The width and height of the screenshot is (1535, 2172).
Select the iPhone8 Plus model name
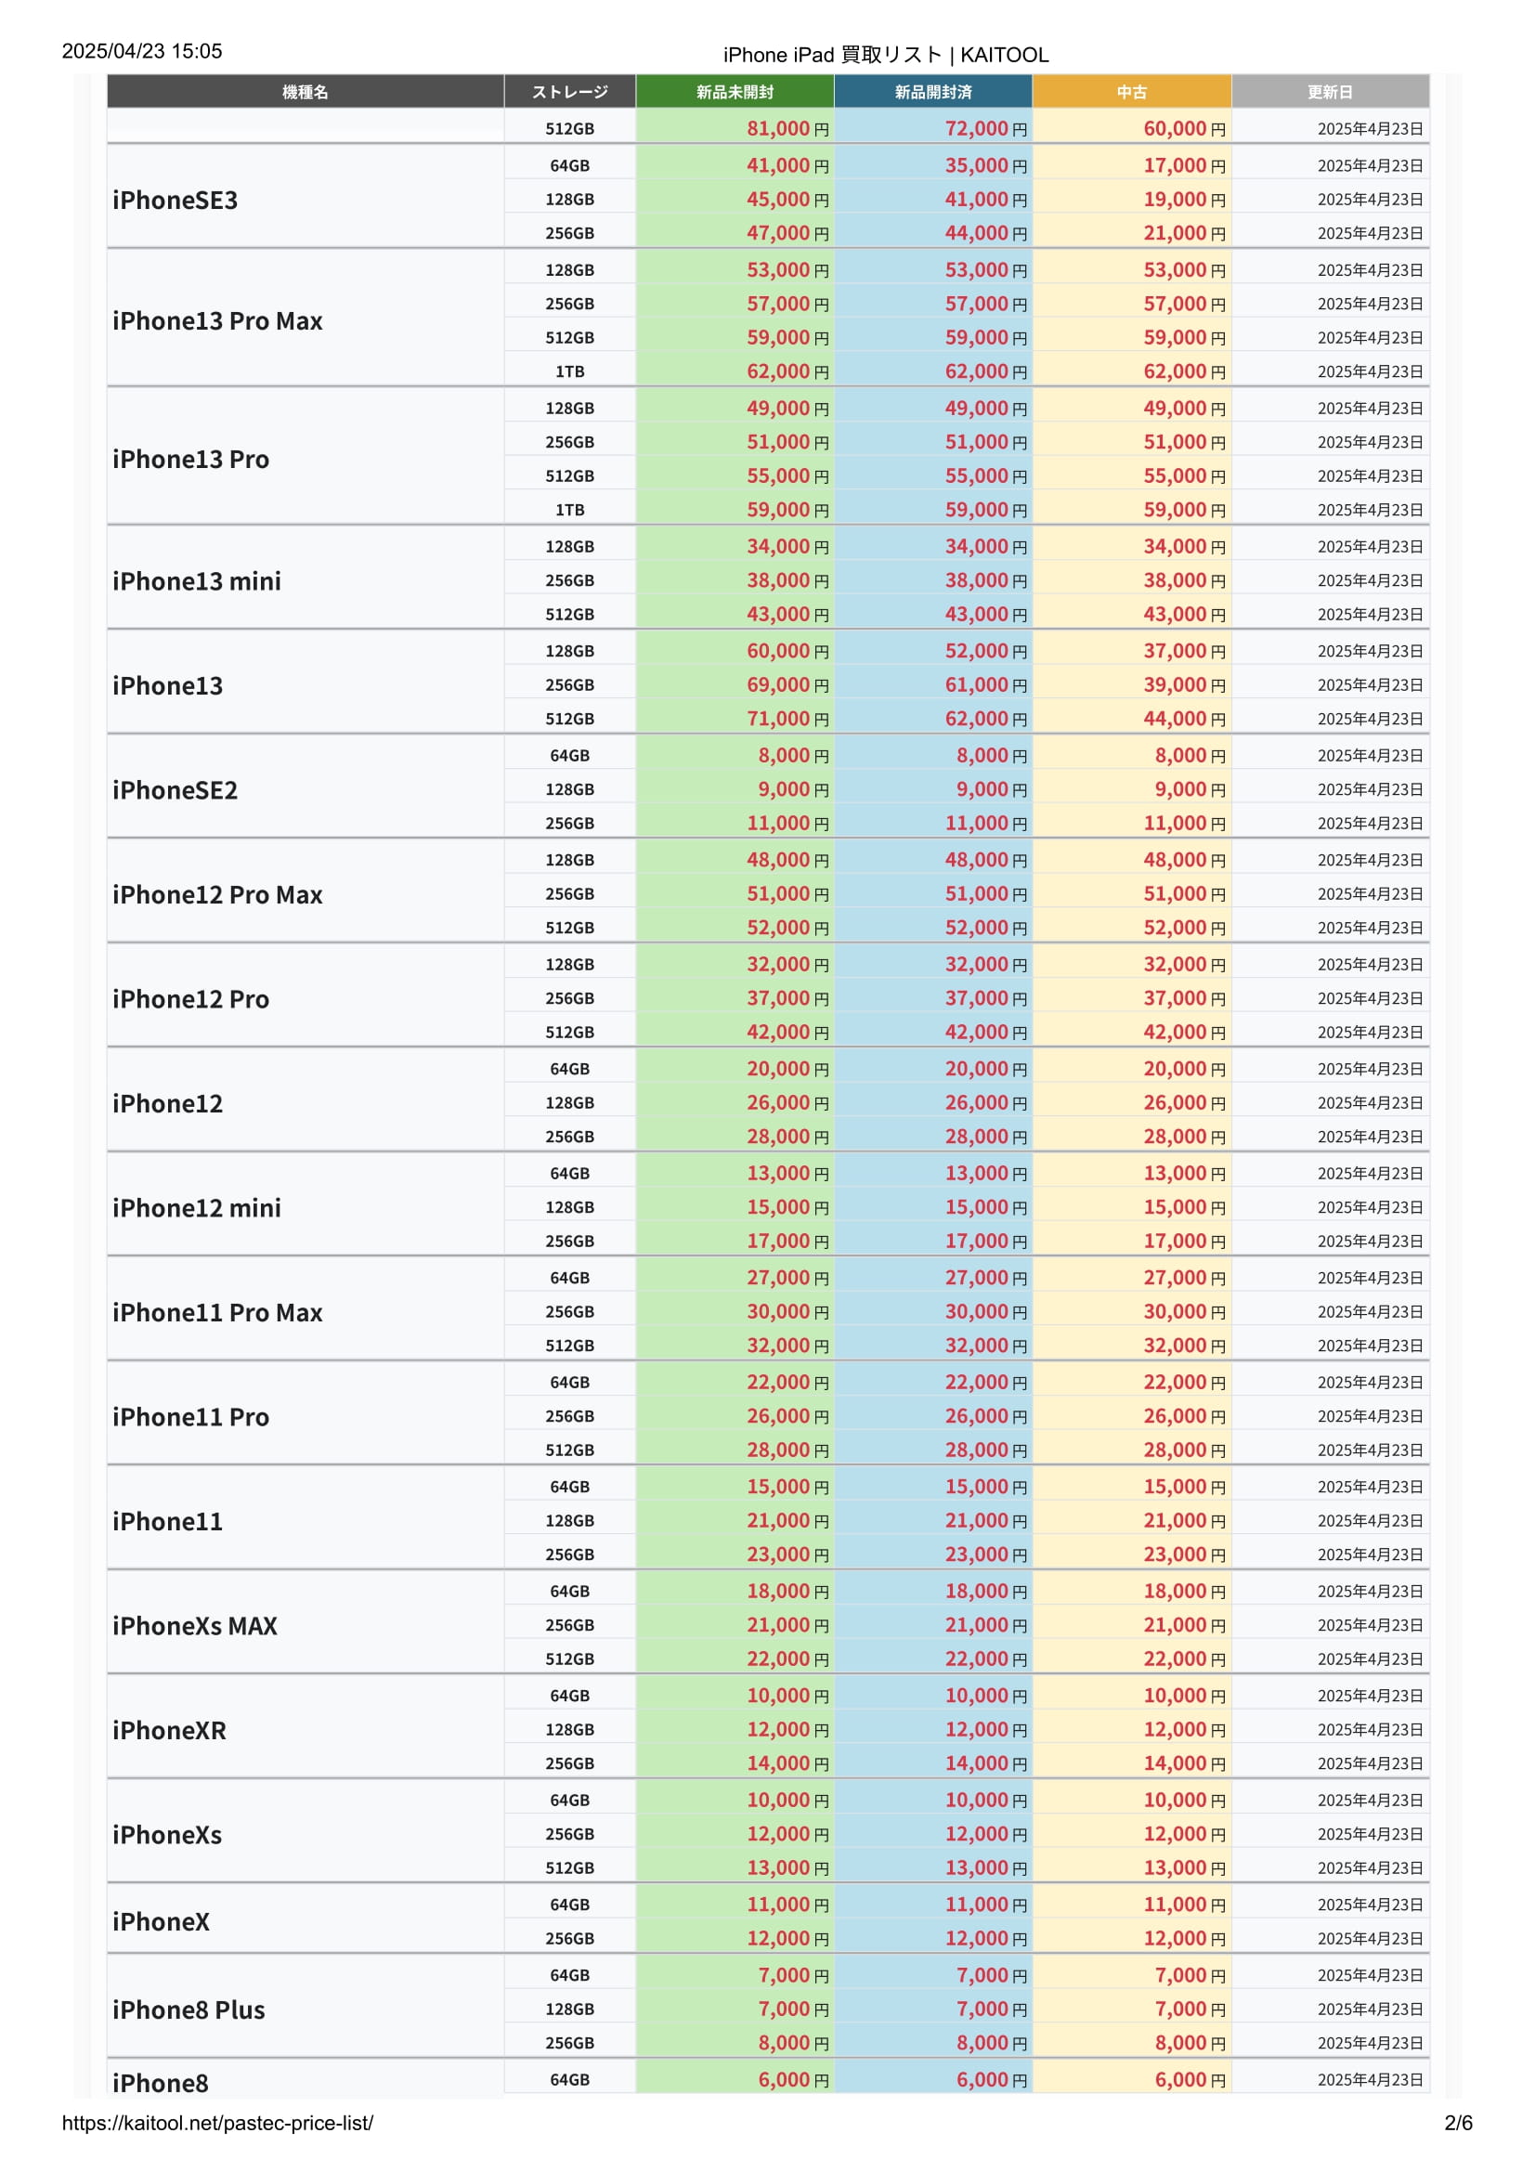(189, 2009)
